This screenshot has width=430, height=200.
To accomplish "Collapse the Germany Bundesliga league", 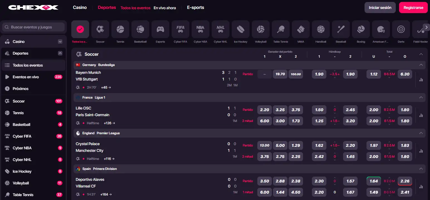I will [x=421, y=65].
